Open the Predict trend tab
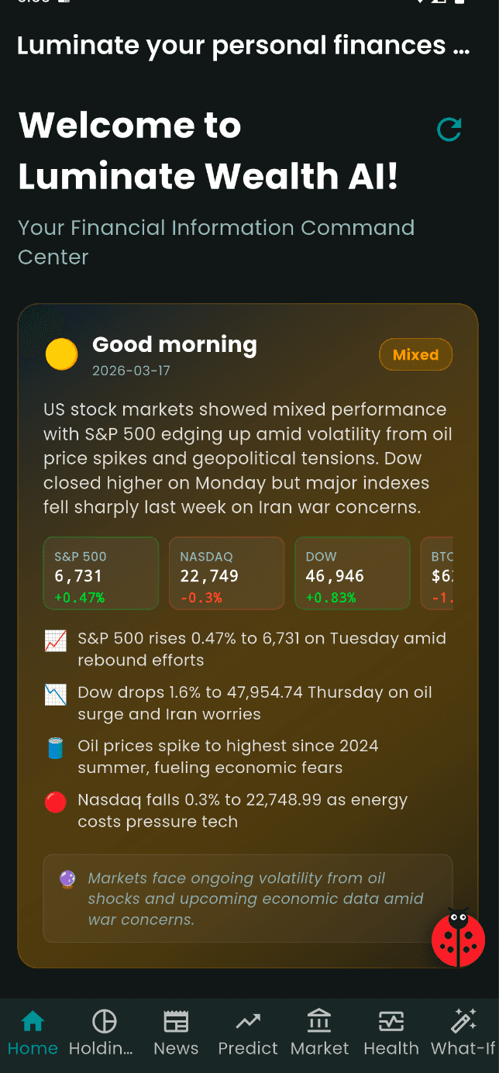499x1073 pixels. [248, 1033]
